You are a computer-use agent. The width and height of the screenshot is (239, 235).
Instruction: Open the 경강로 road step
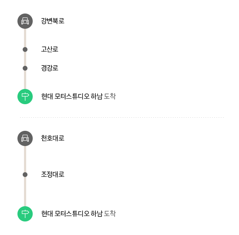click(x=50, y=68)
